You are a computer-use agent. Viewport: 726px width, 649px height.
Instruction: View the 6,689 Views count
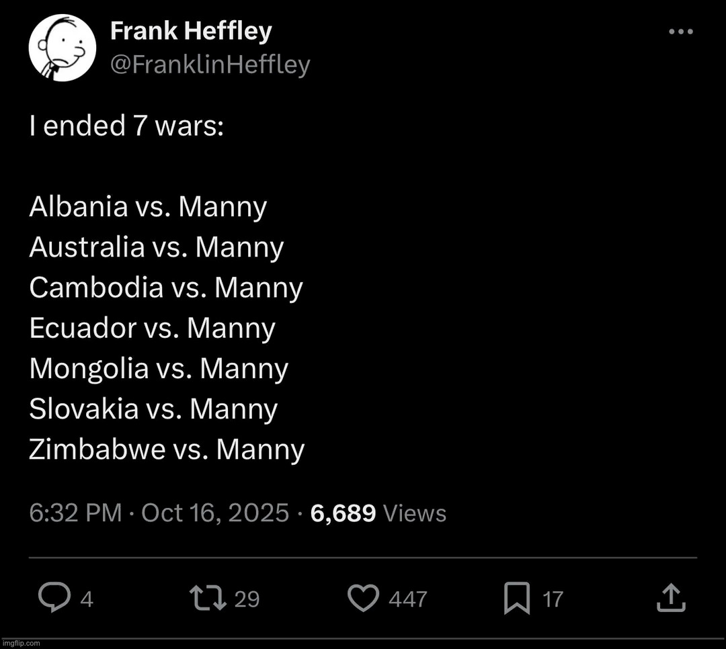378,513
